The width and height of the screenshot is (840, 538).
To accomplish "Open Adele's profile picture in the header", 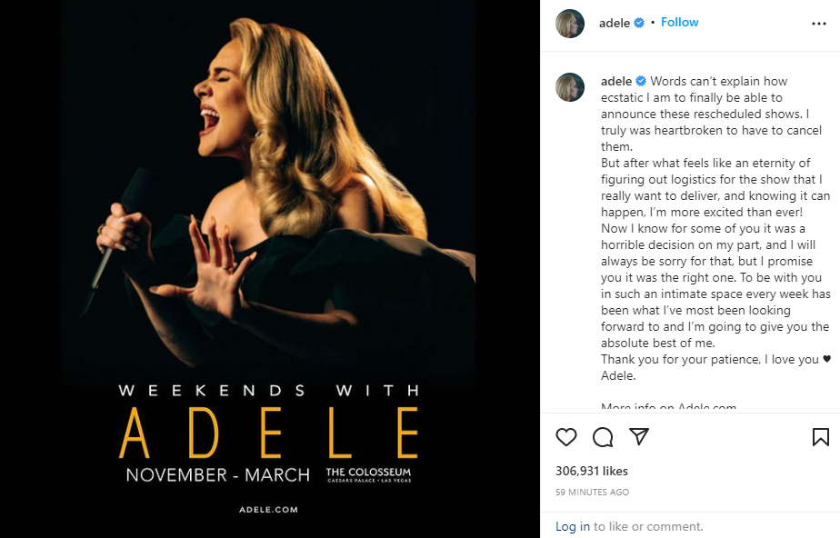I will click(570, 24).
